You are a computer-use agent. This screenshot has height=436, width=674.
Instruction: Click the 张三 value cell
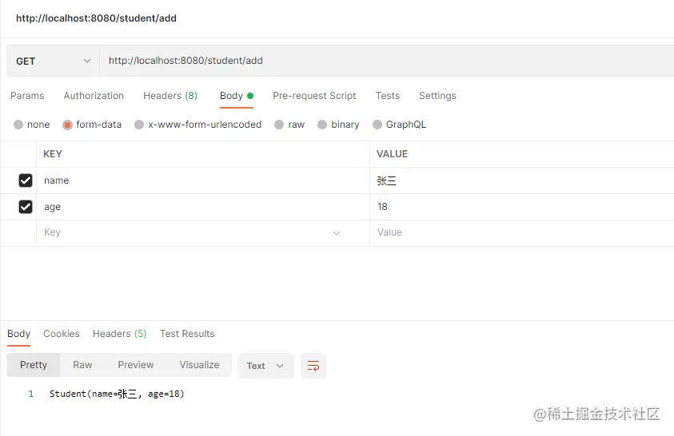tap(522, 180)
